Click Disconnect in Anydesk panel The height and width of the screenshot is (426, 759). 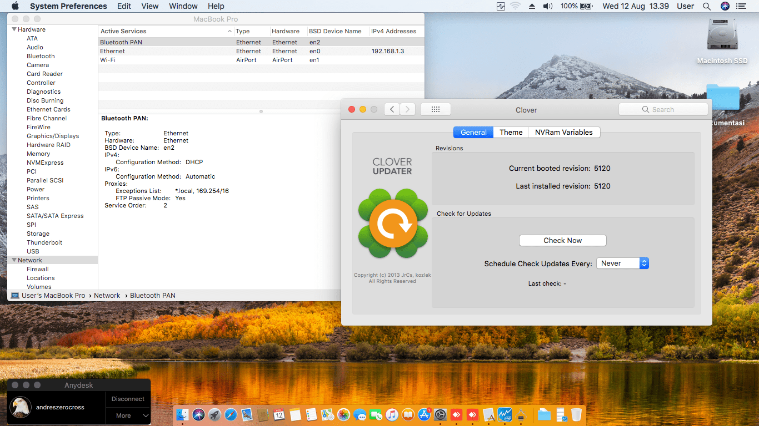click(x=128, y=399)
